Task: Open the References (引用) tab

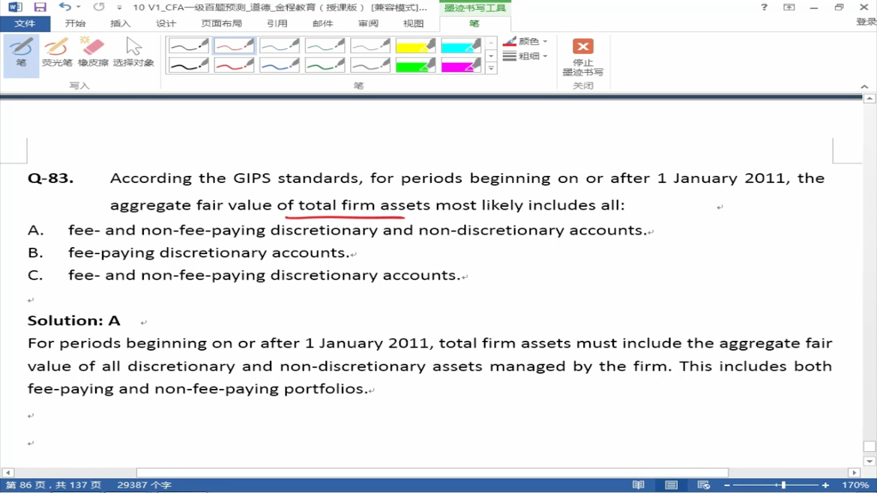Action: pyautogui.click(x=277, y=23)
